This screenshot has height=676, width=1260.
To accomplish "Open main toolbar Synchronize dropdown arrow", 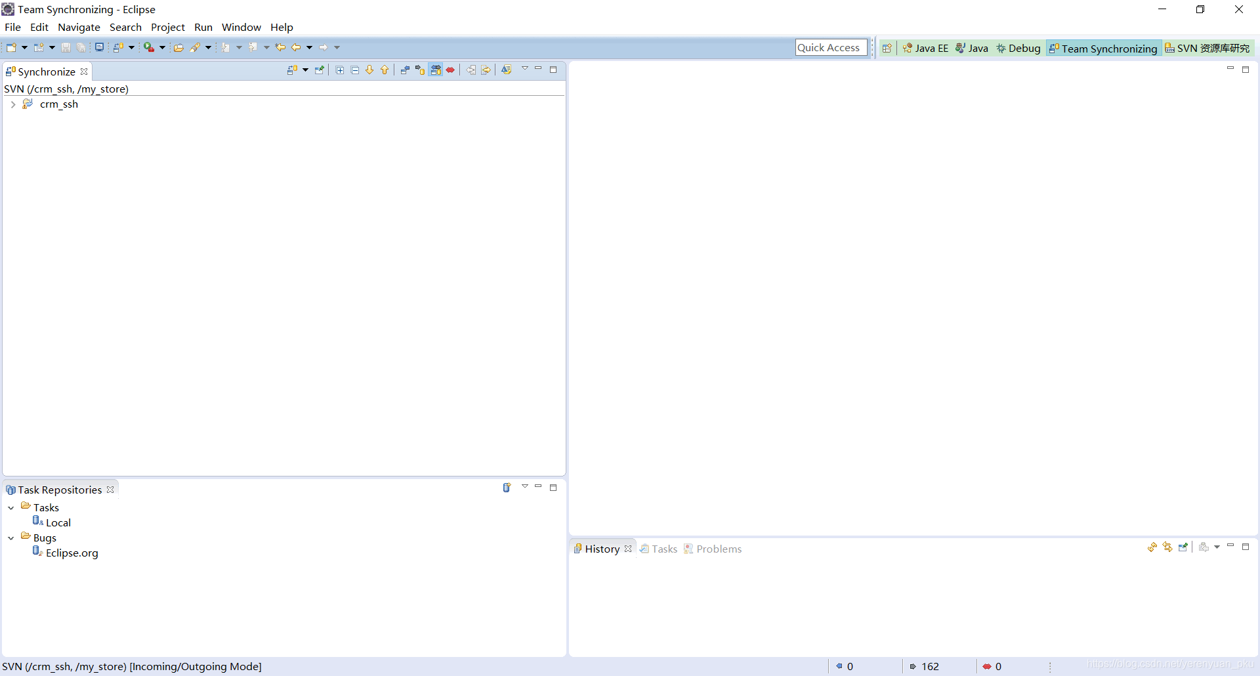I will pos(131,47).
